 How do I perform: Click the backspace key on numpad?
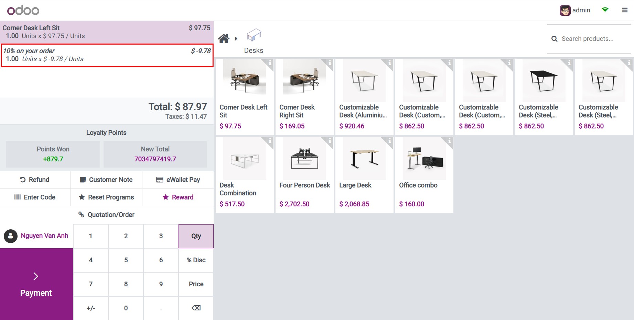196,308
